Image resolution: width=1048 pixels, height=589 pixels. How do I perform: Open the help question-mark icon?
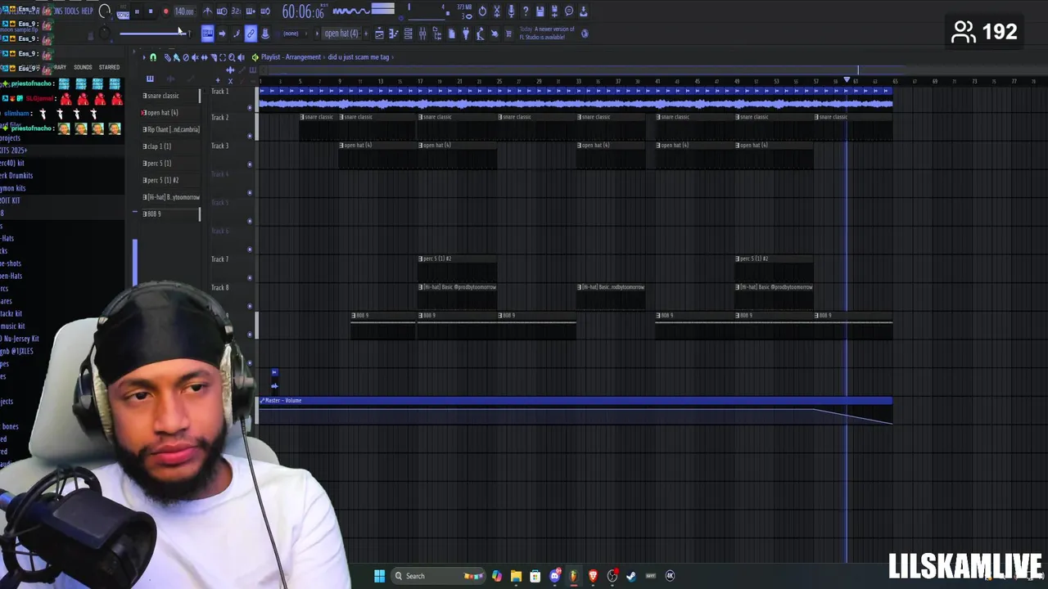[525, 11]
